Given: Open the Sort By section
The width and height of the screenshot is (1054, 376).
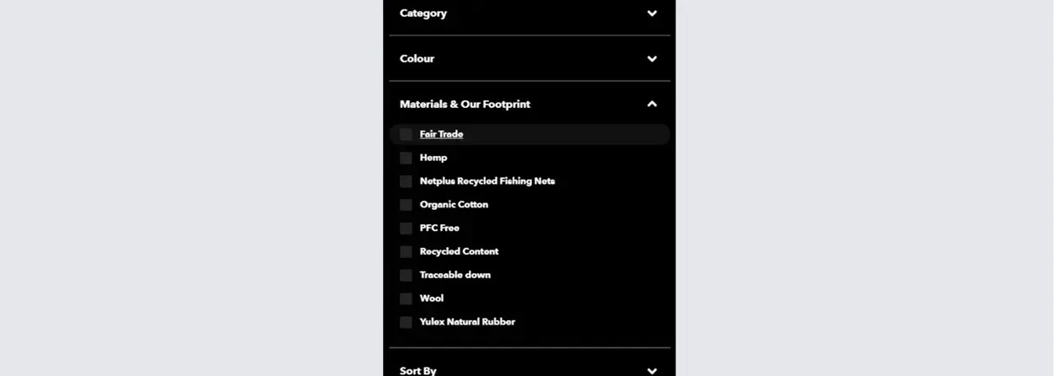Looking at the screenshot, I should point(530,366).
